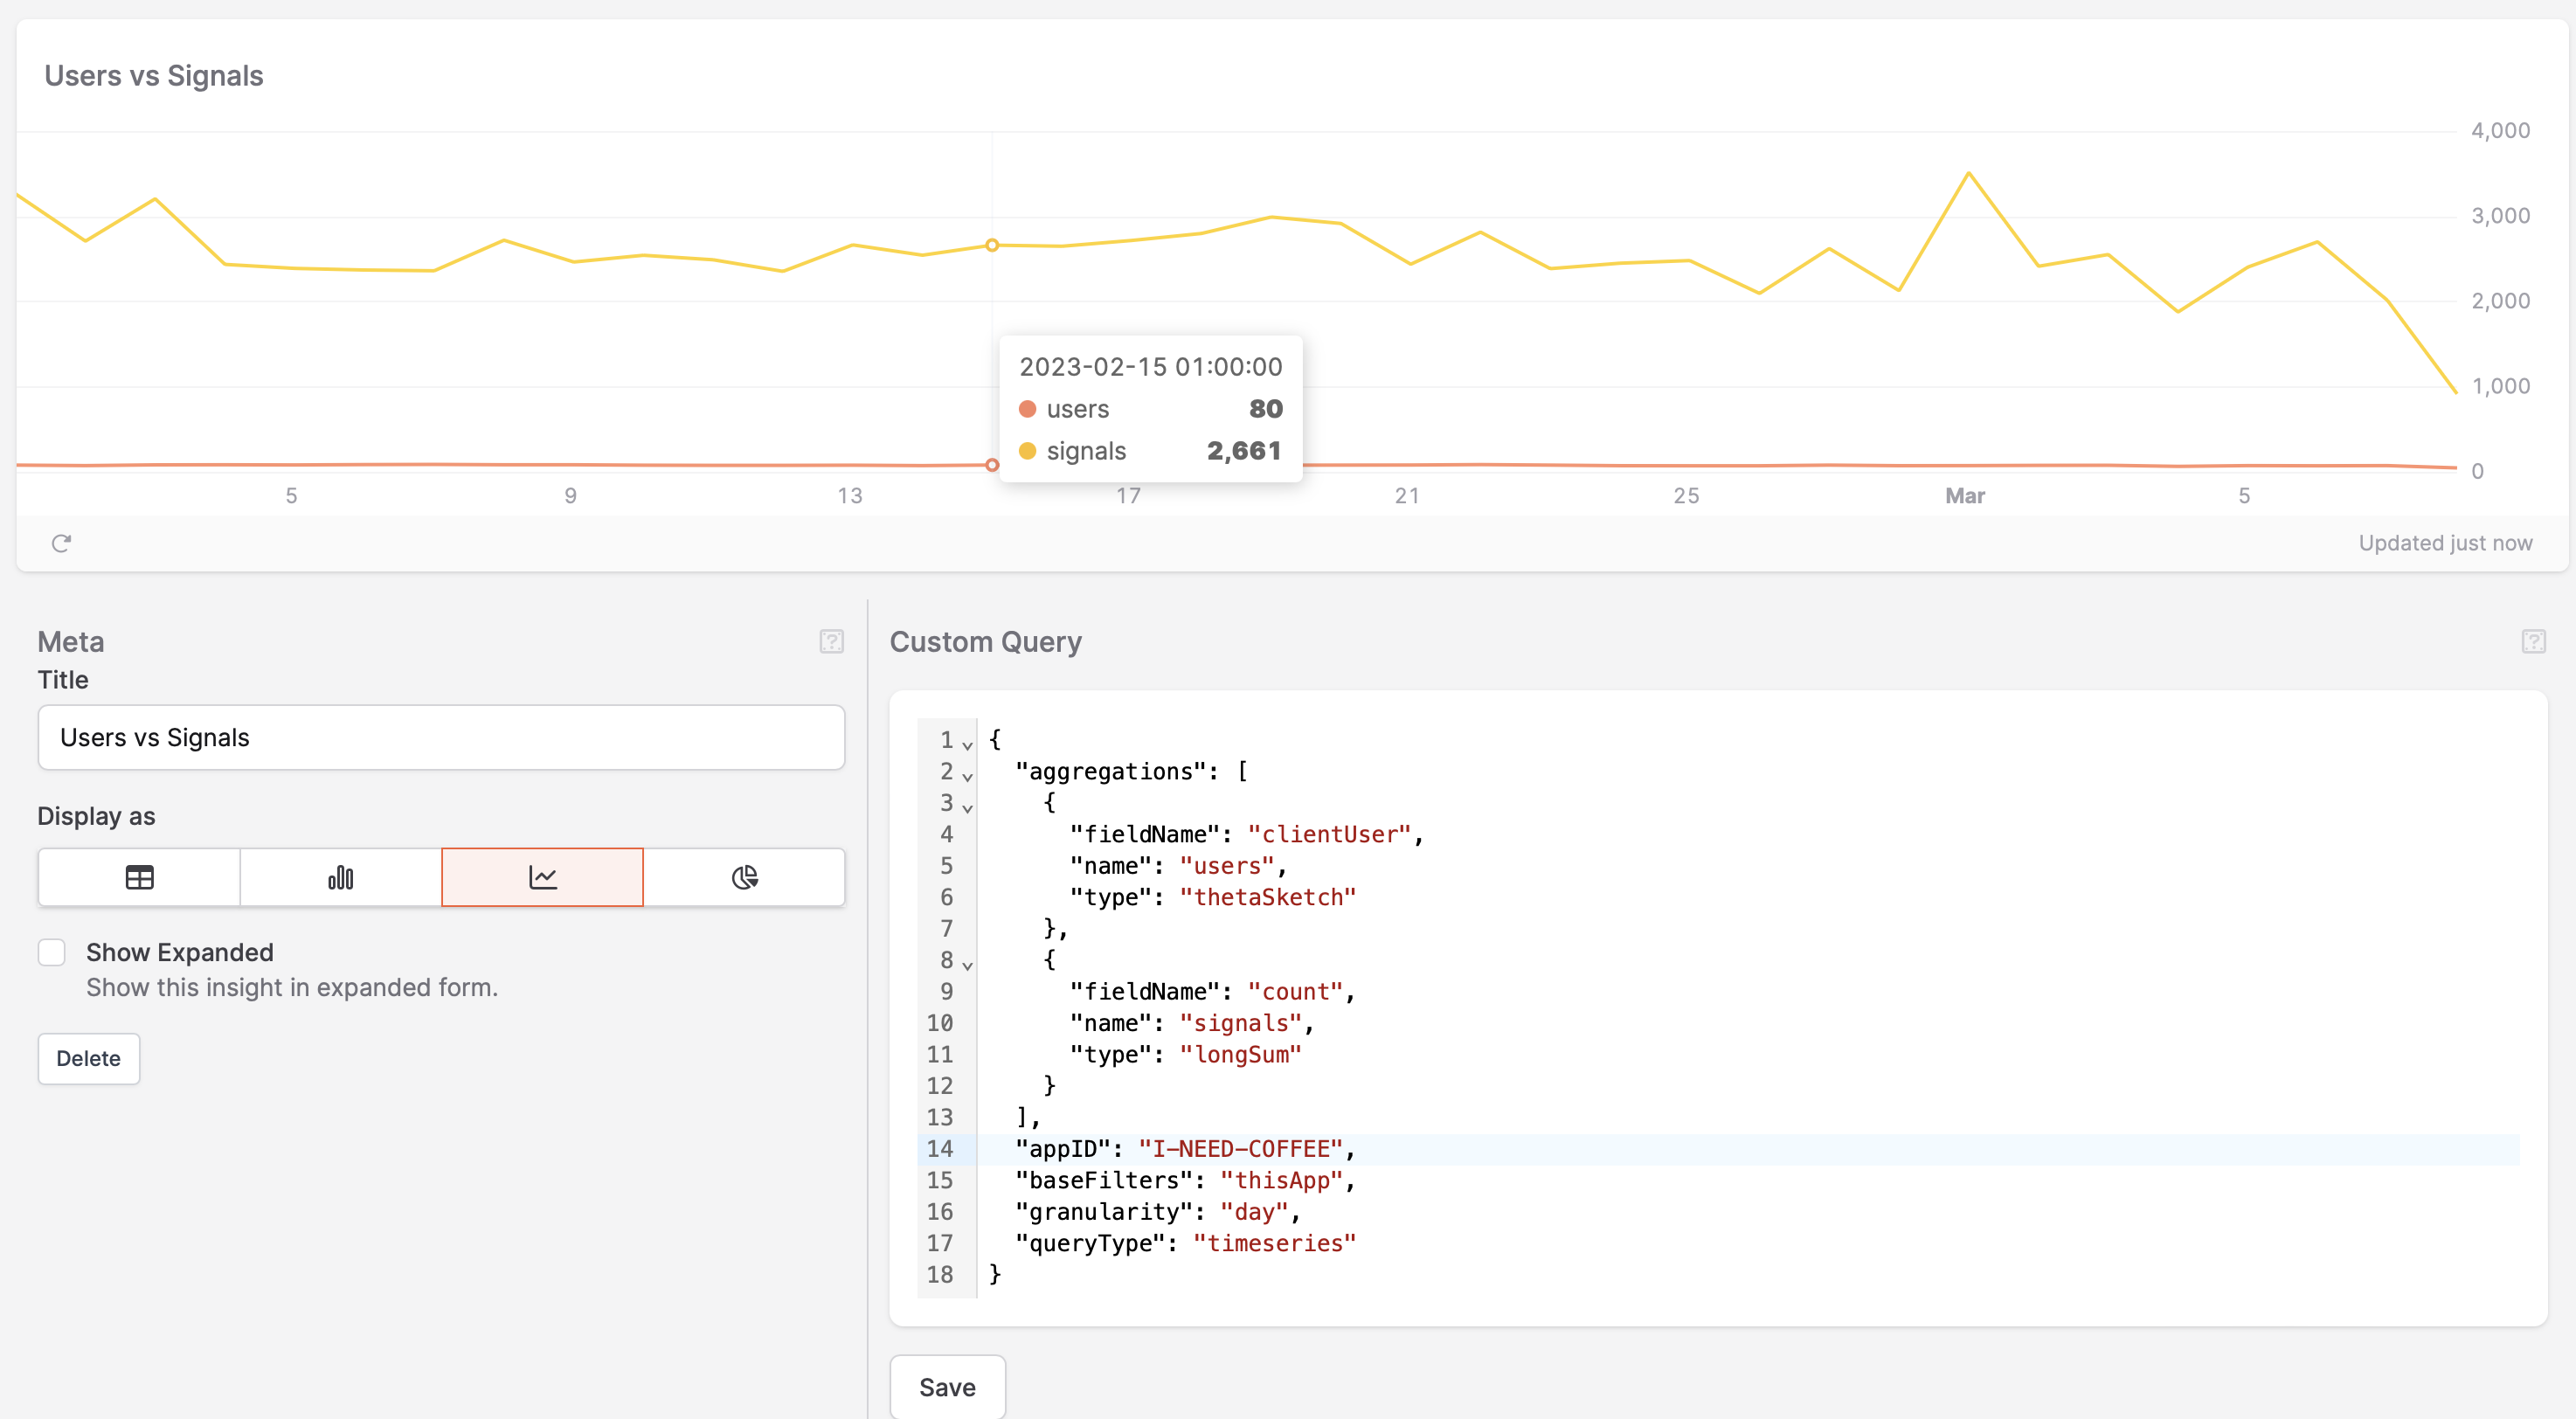Select bar chart display icon

[x=340, y=877]
